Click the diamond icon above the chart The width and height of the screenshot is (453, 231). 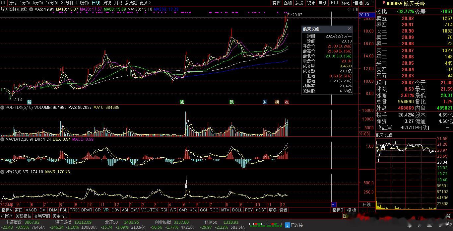[350, 10]
